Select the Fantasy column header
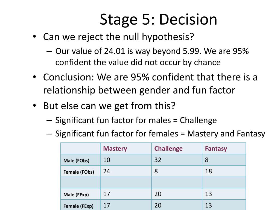Viewport: 280px width, 210px height. [x=216, y=148]
